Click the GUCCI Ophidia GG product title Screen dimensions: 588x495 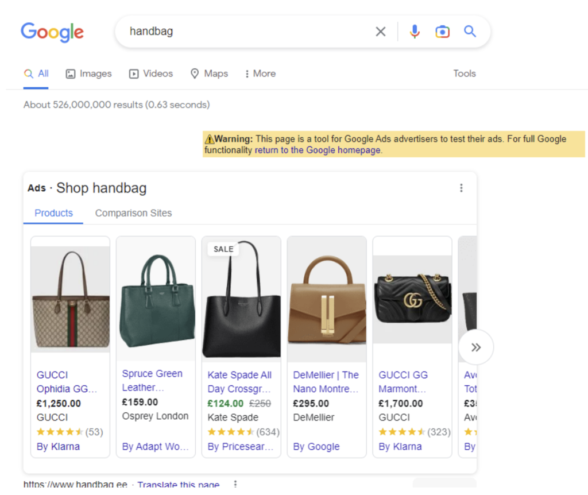(x=67, y=382)
